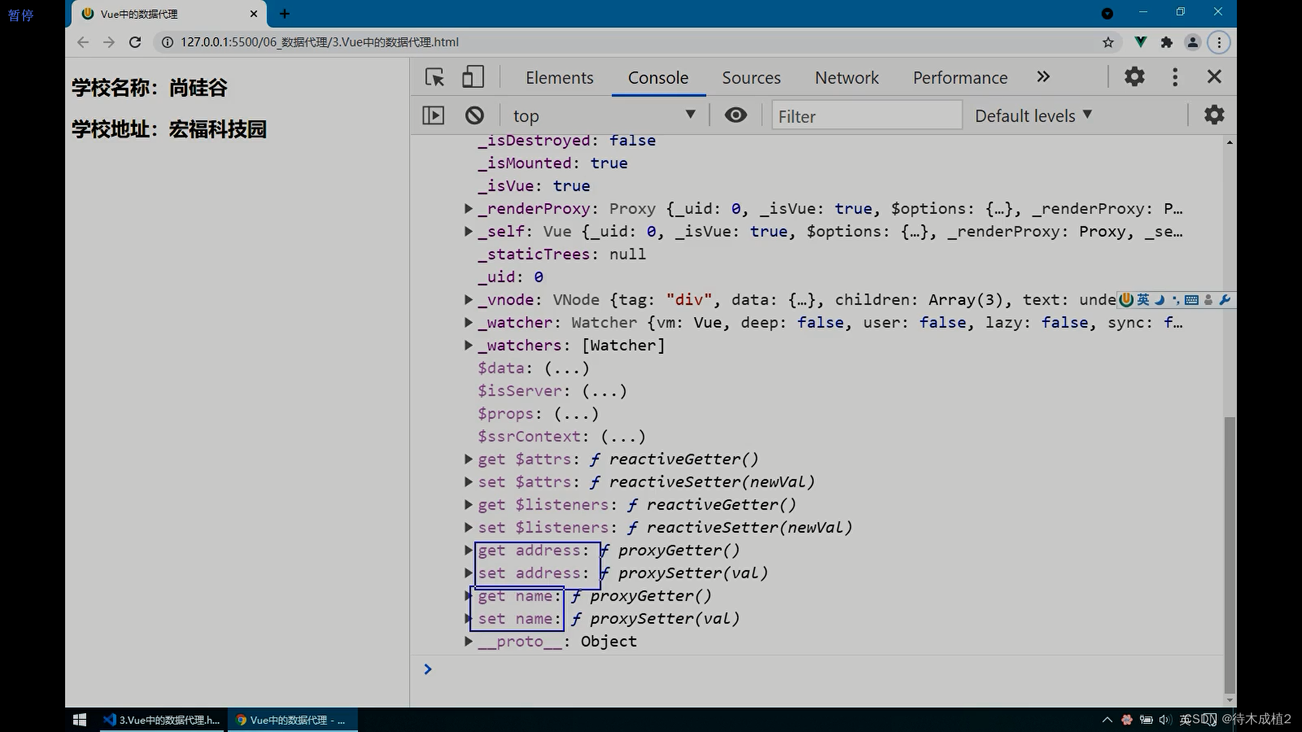Close the Vue中的数据代理 tab

coord(254,14)
